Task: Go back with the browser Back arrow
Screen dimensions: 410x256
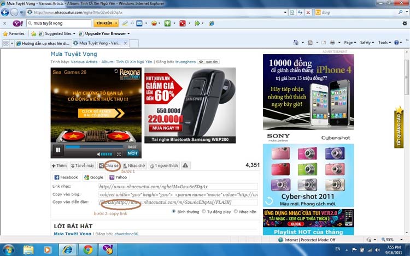Action: coord(5,12)
